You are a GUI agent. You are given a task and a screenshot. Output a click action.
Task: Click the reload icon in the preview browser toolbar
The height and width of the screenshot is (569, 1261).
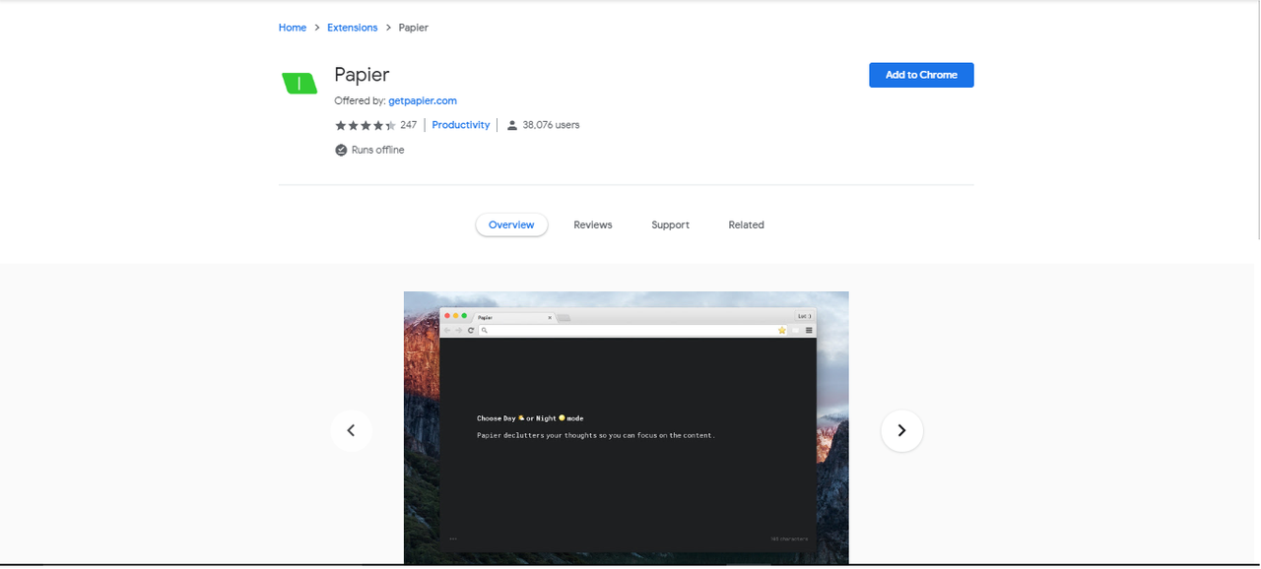471,330
